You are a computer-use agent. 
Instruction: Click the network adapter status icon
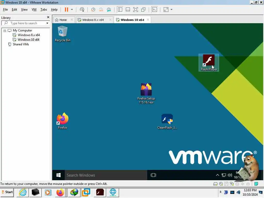232,184
